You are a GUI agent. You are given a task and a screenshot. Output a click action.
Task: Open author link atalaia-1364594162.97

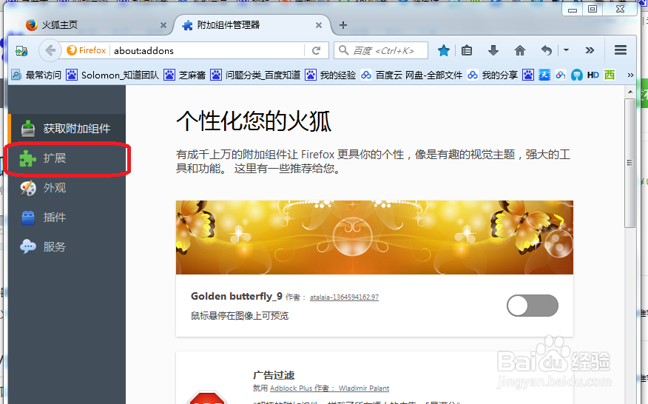[344, 297]
